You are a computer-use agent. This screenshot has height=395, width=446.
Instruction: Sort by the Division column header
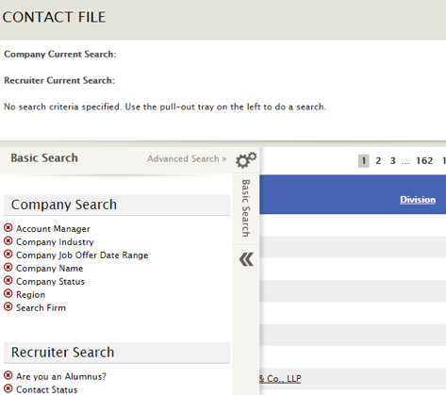tap(418, 200)
